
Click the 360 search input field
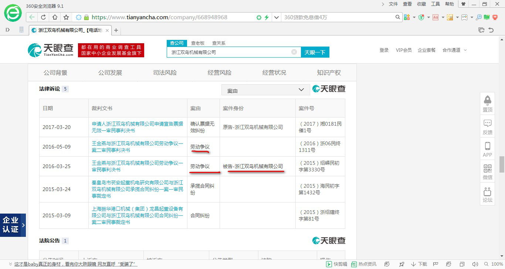338,17
